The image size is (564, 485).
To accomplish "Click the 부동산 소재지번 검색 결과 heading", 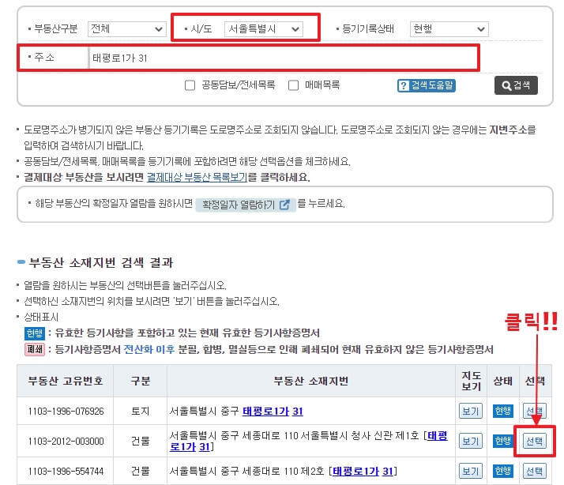I will tap(101, 263).
